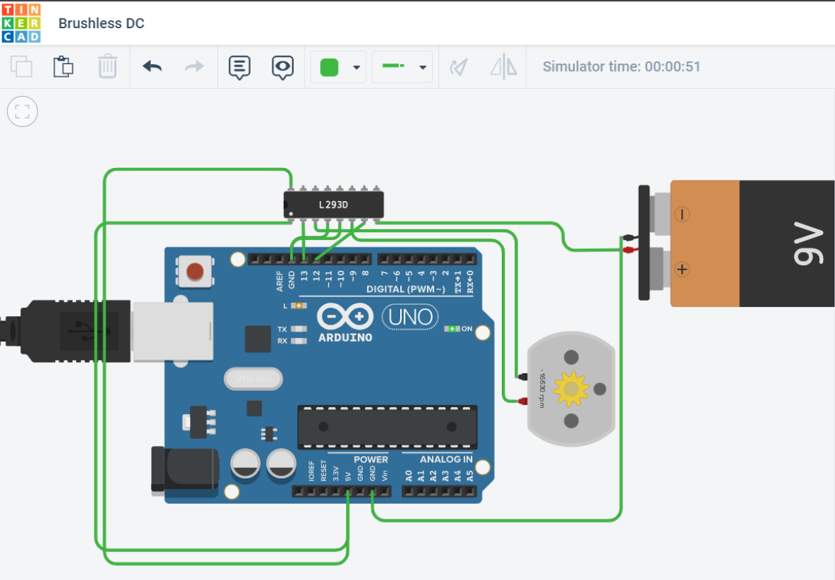Click the motor rpm reading text
The height and width of the screenshot is (580, 835).
click(x=541, y=389)
